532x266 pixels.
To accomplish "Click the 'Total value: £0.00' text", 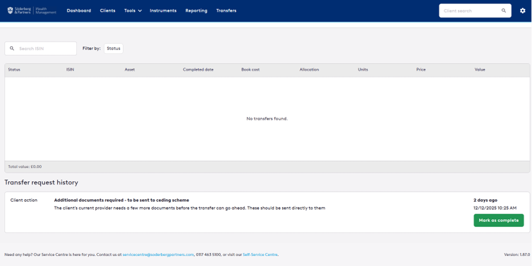I will tap(25, 167).
